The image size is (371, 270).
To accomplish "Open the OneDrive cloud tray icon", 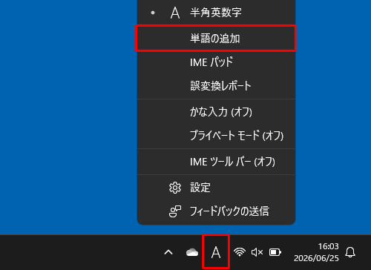I will point(192,252).
